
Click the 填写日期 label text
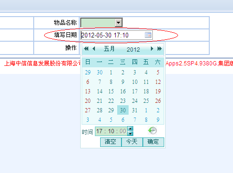pyautogui.click(x=65, y=35)
